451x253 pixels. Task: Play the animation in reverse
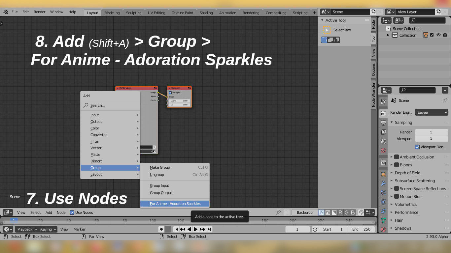click(x=189, y=229)
